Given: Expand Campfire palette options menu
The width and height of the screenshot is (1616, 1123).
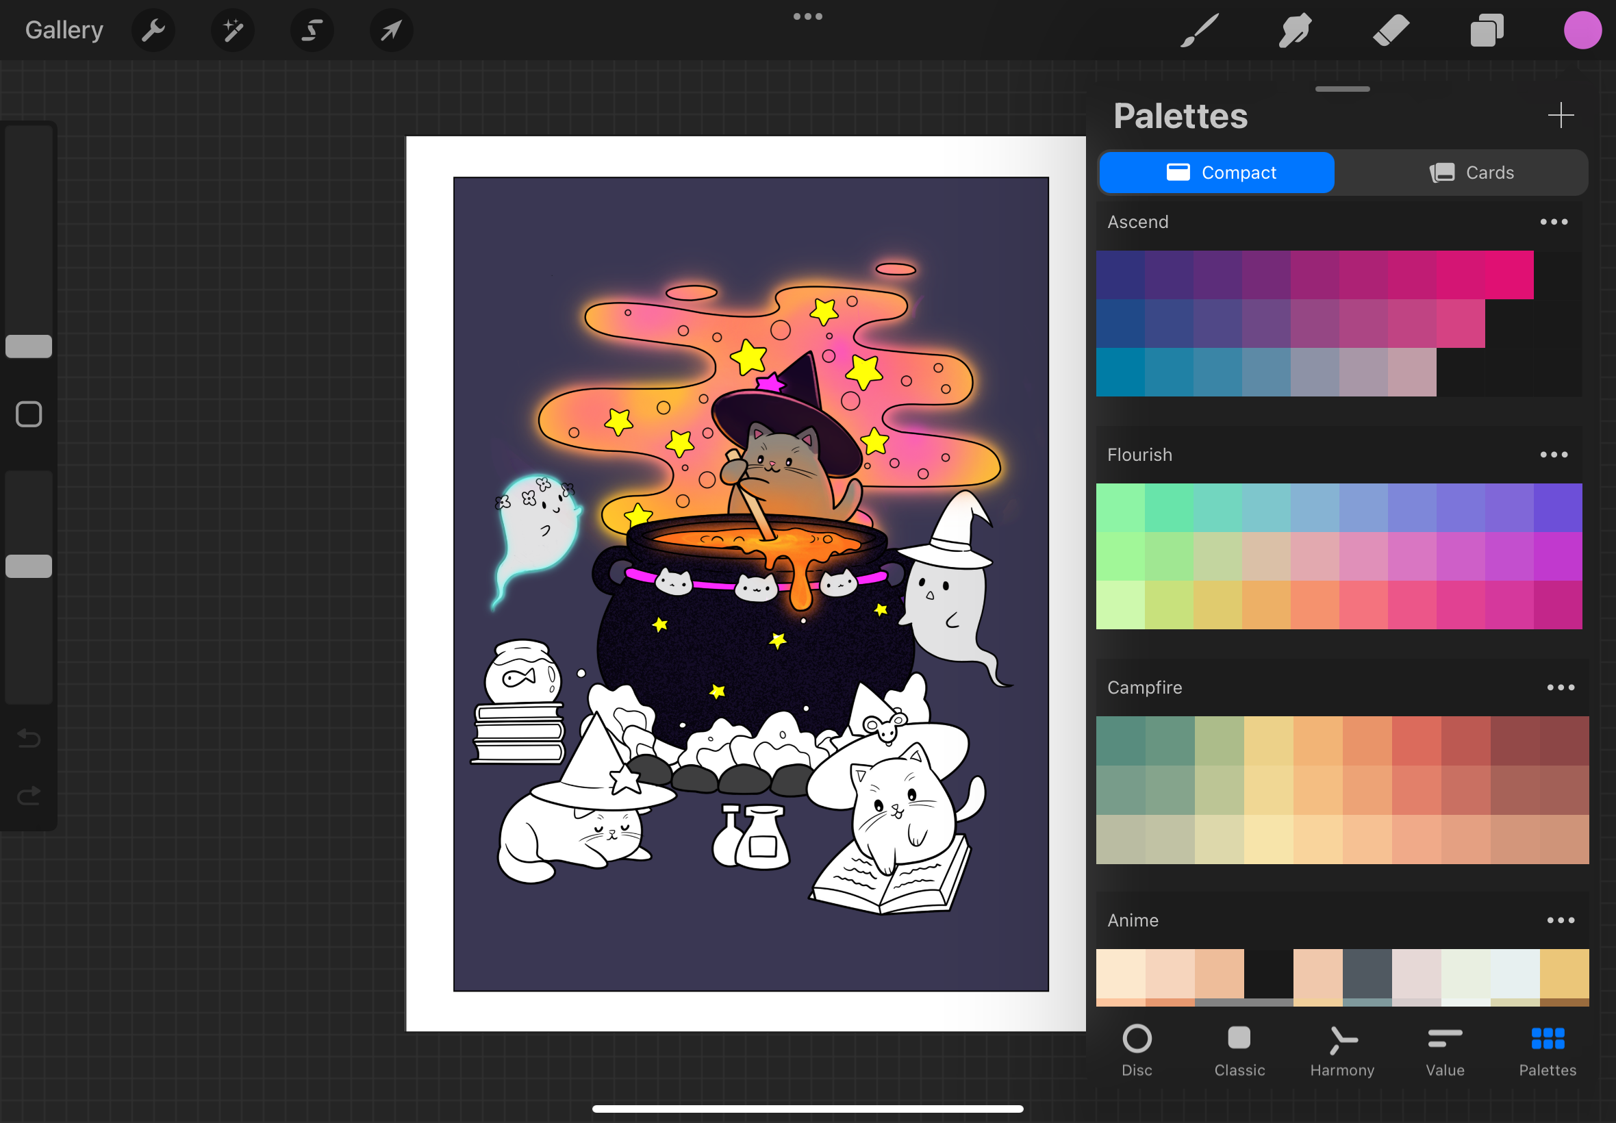Looking at the screenshot, I should [x=1560, y=688].
